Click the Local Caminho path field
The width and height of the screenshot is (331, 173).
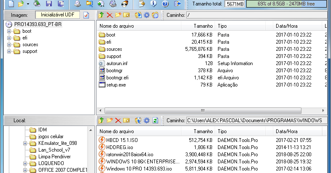tap(256, 121)
